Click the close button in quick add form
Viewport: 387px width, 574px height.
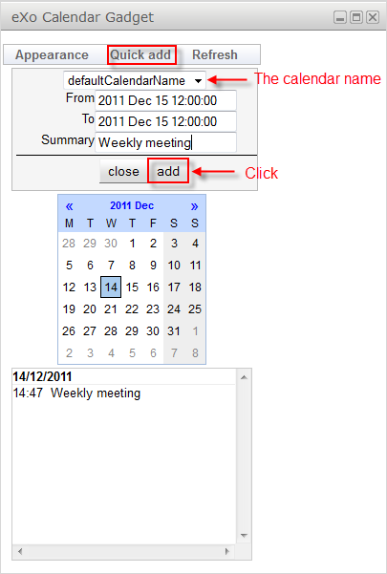coord(123,171)
